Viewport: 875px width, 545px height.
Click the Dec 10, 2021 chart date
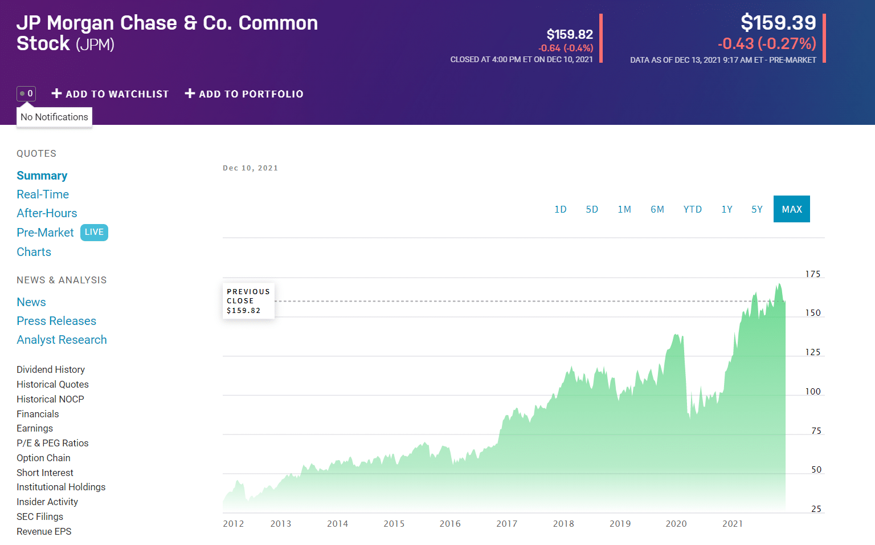pos(250,168)
